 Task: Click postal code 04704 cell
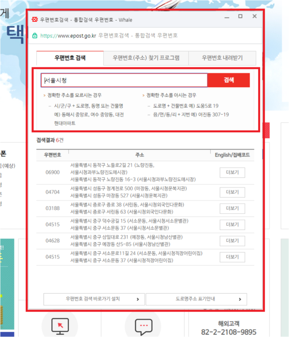tap(53, 192)
